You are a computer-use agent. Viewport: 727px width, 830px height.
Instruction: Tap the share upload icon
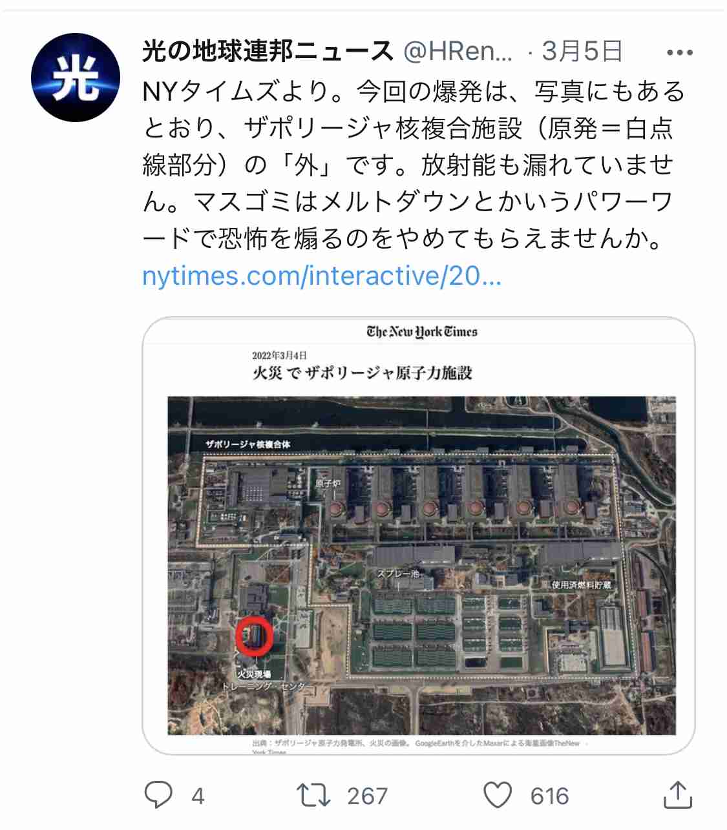[x=678, y=794]
